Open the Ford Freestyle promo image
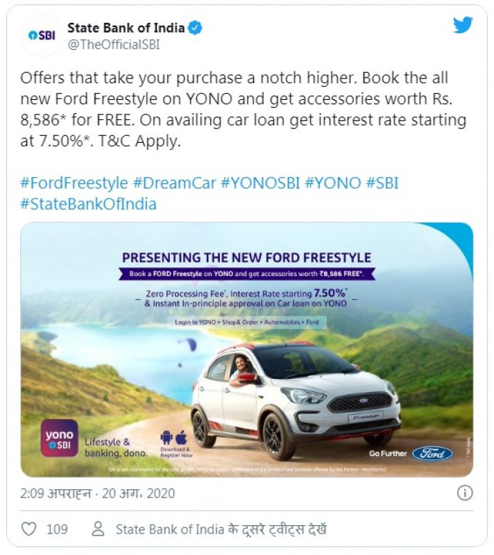Image resolution: width=494 pixels, height=555 pixels. pyautogui.click(x=246, y=350)
